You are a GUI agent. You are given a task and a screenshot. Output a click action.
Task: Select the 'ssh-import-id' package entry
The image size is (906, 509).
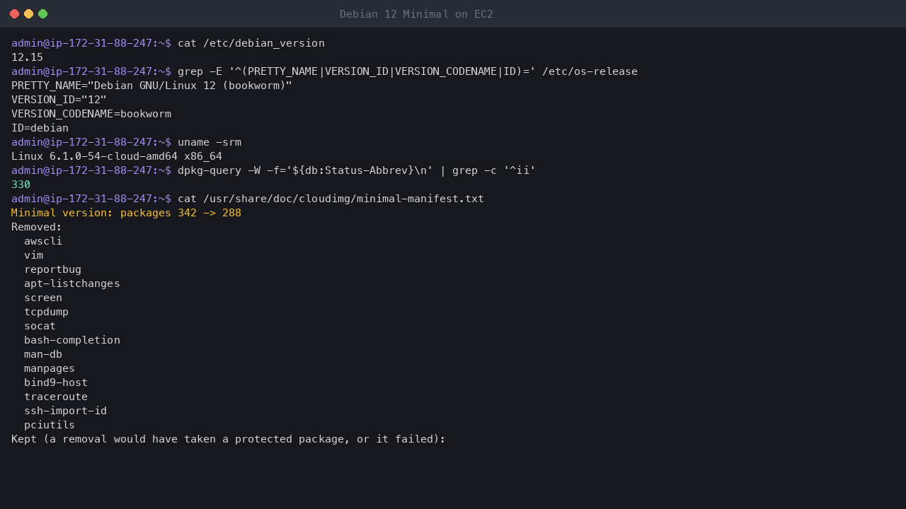click(x=65, y=411)
